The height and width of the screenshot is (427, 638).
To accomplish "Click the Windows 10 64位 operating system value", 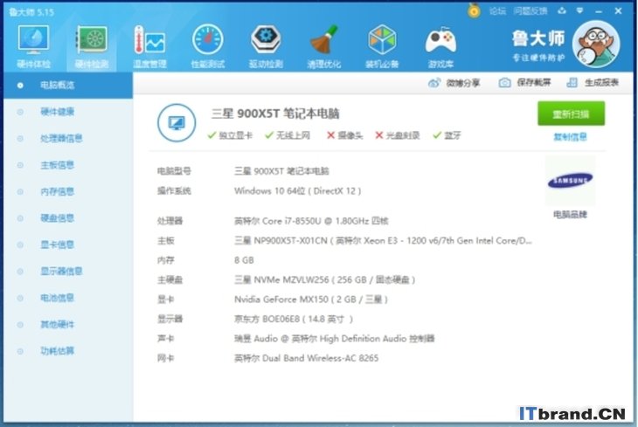I will [x=297, y=191].
